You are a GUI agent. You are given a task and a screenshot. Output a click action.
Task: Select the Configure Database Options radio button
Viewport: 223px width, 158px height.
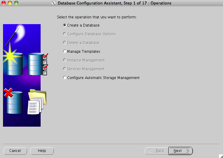pyautogui.click(x=64, y=34)
